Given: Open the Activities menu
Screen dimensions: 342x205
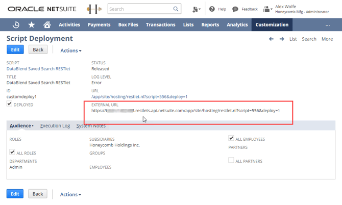Looking at the screenshot, I should click(x=69, y=24).
